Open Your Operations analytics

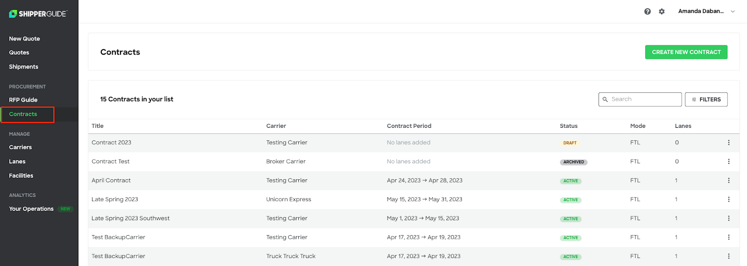pos(31,209)
